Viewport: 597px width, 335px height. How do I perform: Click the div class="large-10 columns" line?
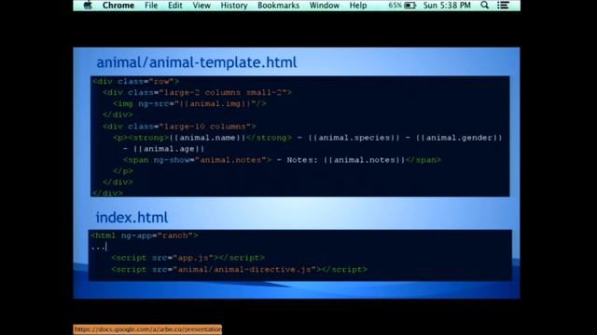coord(179,127)
